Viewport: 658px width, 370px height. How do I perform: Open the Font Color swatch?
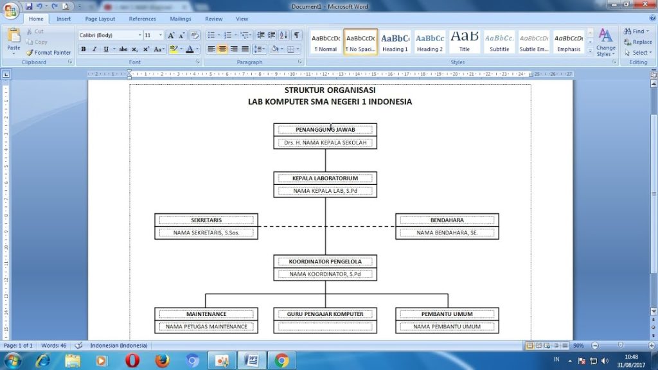191,49
